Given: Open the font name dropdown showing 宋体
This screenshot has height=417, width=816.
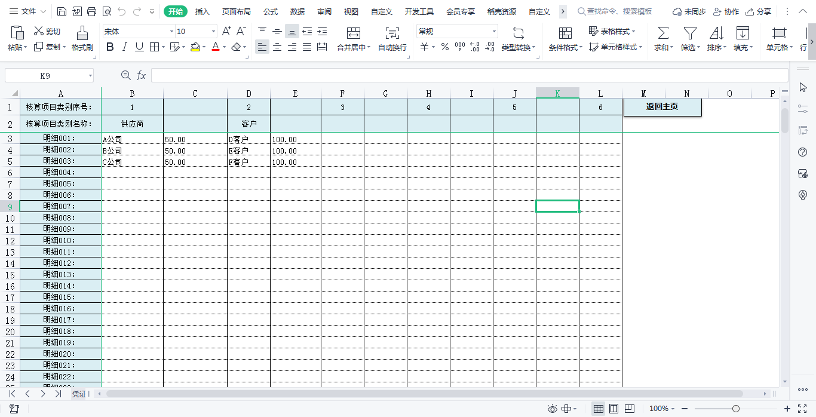Looking at the screenshot, I should (x=171, y=32).
